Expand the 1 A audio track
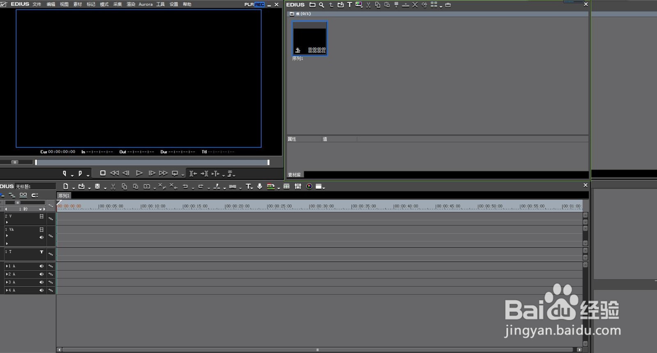The height and width of the screenshot is (353, 657). [7, 266]
